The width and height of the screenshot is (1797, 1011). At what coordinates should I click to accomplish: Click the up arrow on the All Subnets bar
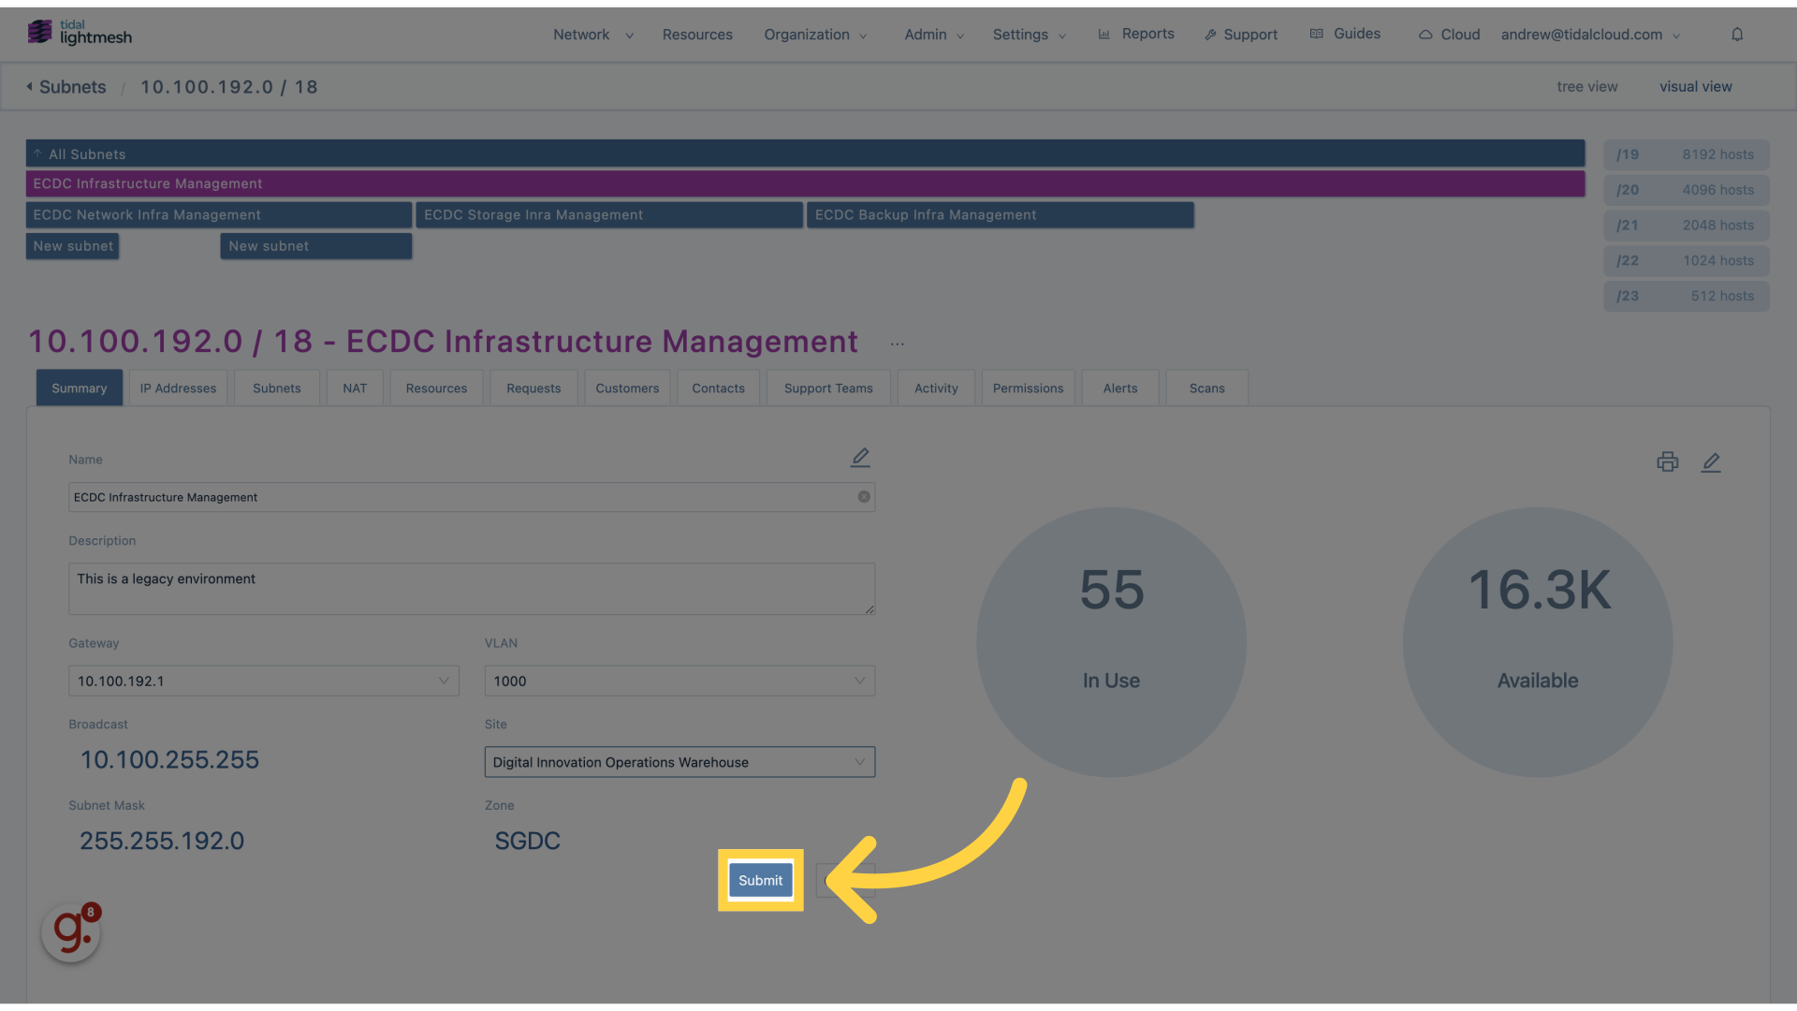click(x=37, y=154)
